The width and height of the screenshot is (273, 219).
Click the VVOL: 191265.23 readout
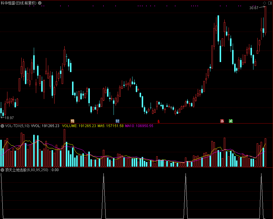tap(45, 126)
